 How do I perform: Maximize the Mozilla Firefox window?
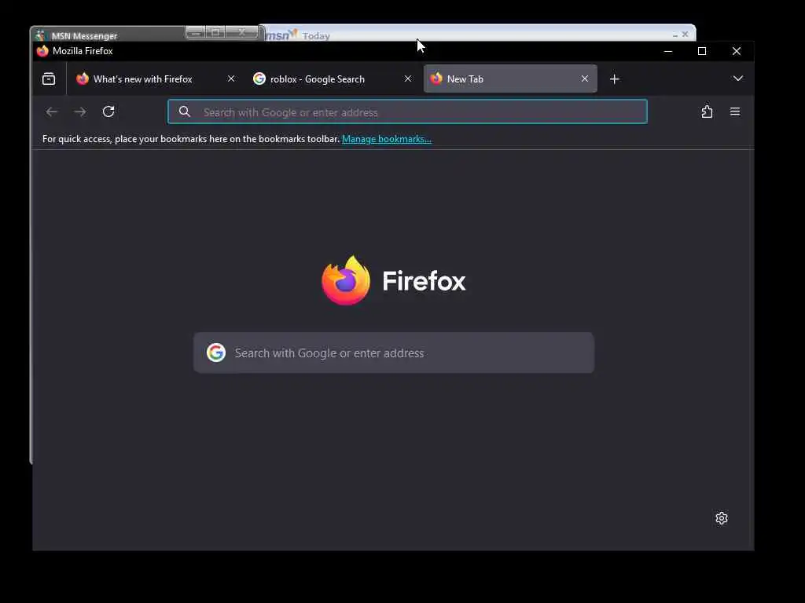tap(702, 51)
